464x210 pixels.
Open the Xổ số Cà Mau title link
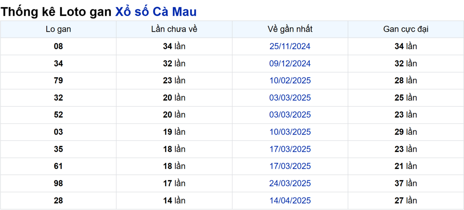[156, 12]
